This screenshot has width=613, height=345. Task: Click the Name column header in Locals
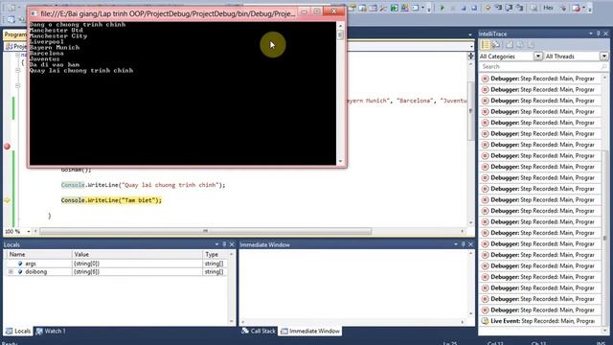click(x=39, y=254)
